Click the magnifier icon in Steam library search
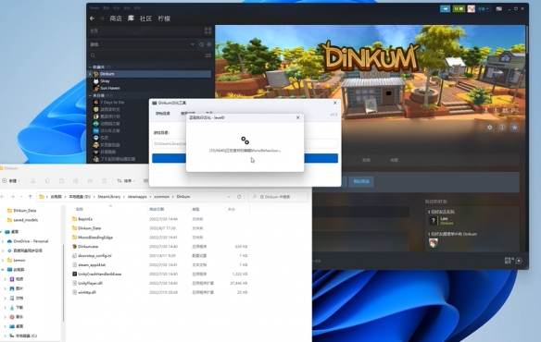The image size is (541, 342). pos(93,55)
